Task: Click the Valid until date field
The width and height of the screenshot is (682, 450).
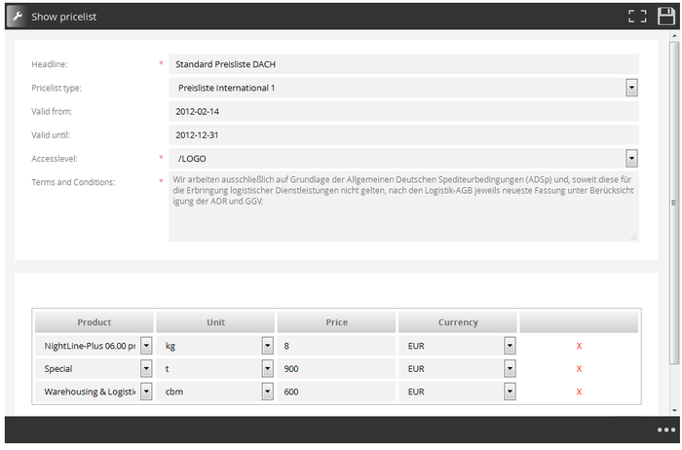Action: tap(402, 134)
